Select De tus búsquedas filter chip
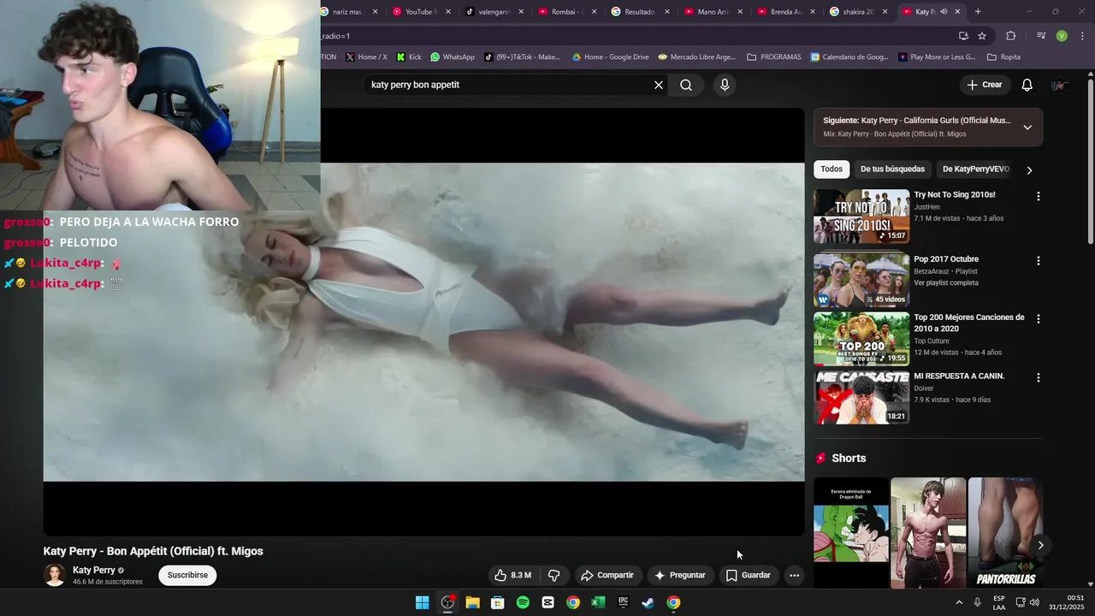 892,169
